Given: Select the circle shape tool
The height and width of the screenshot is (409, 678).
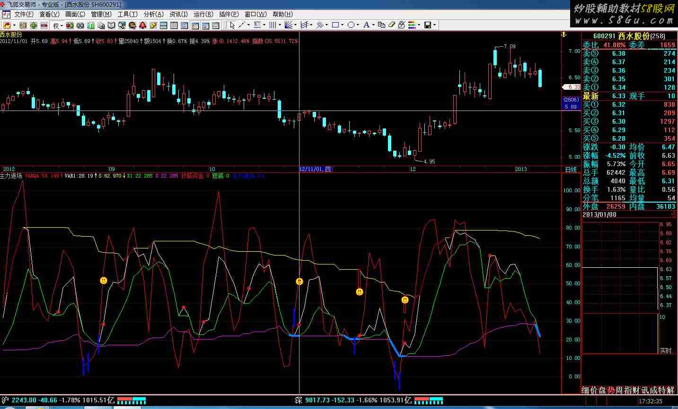Looking at the screenshot, I should click(x=351, y=25).
